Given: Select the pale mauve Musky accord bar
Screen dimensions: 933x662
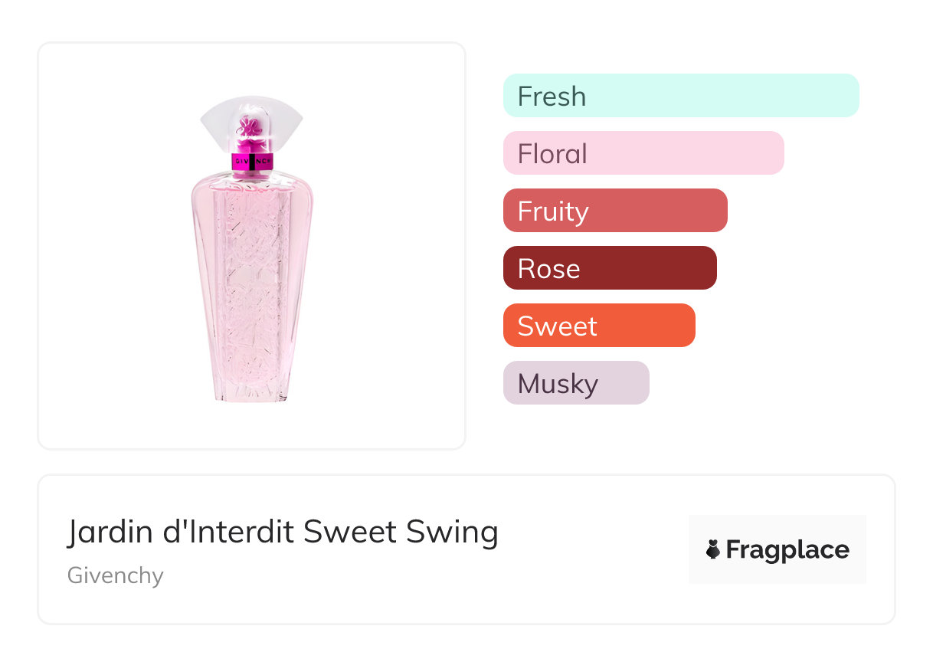Looking at the screenshot, I should click(576, 383).
